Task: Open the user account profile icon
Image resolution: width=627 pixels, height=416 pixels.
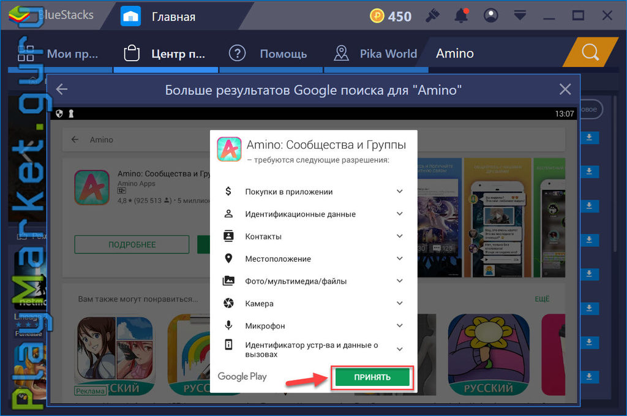Action: [490, 15]
